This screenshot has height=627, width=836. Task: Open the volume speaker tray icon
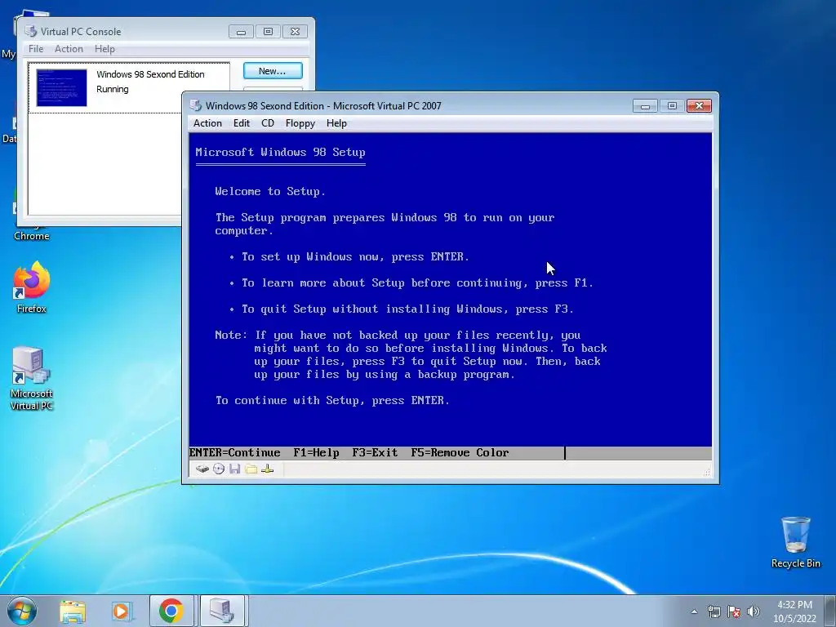tap(754, 611)
